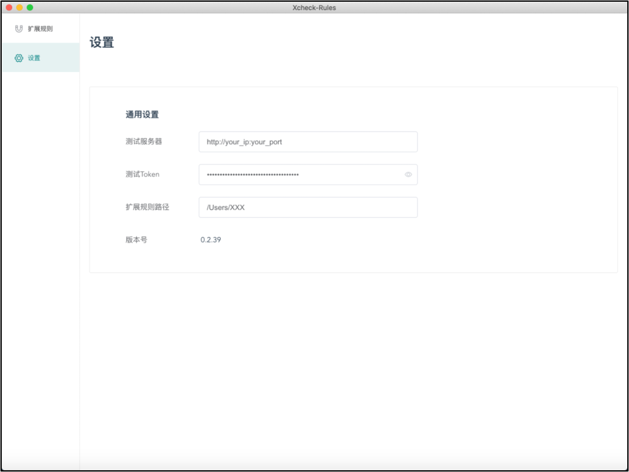Close the window with the red button

click(x=9, y=8)
